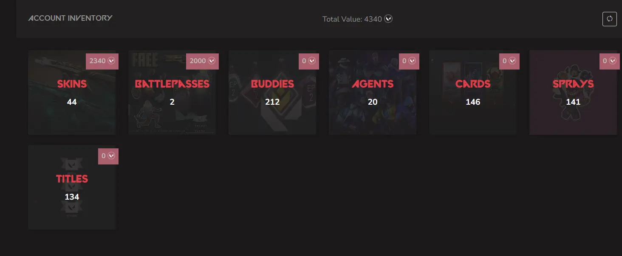The width and height of the screenshot is (622, 256).
Task: Click the VP icon on Cards badge
Action: (x=513, y=61)
